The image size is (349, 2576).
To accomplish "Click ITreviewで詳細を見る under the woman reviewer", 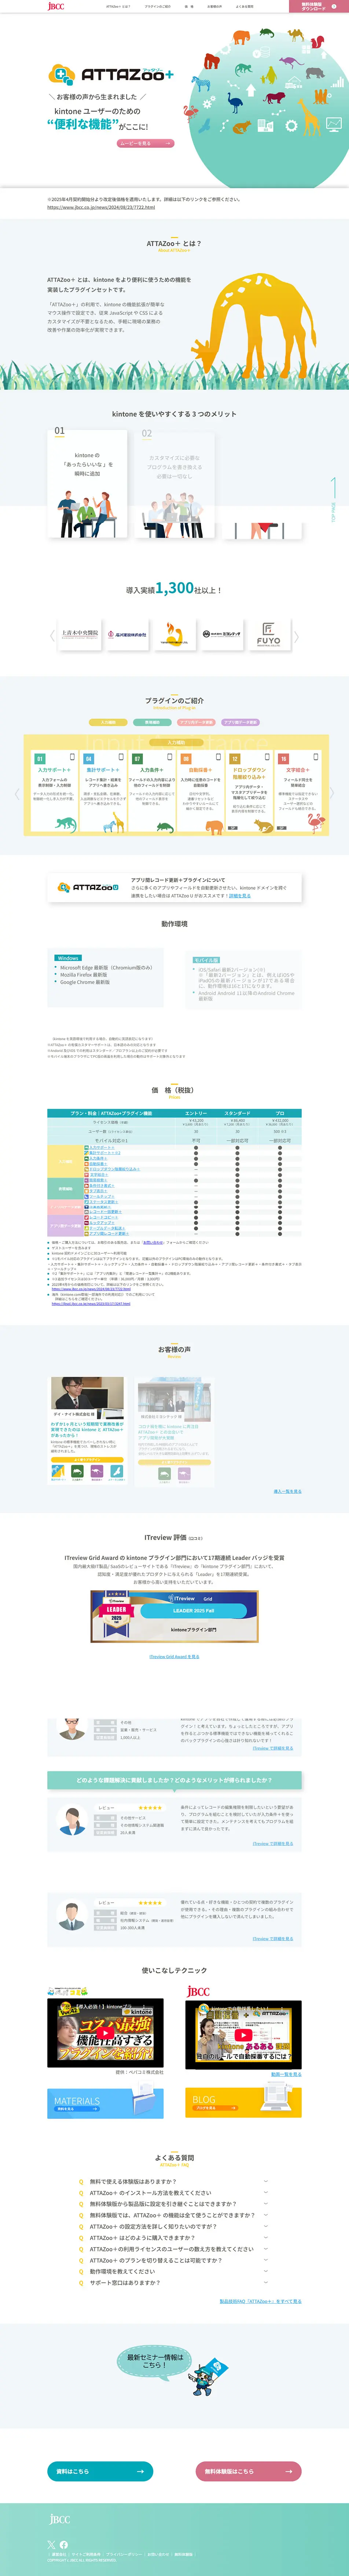I will [x=273, y=1843].
